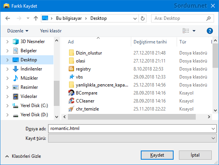Click the search magnifier icon
The image size is (219, 165).
[208, 18]
